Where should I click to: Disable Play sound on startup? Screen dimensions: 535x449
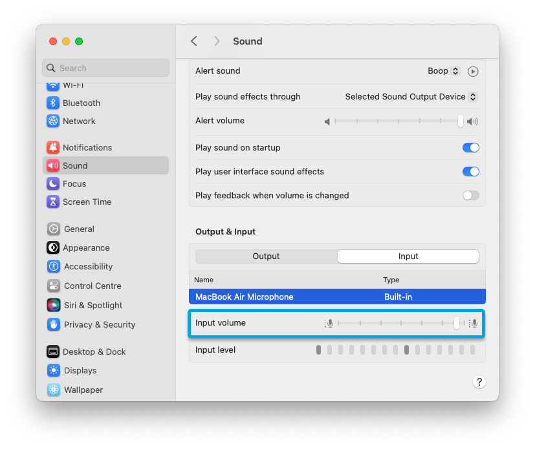(470, 147)
